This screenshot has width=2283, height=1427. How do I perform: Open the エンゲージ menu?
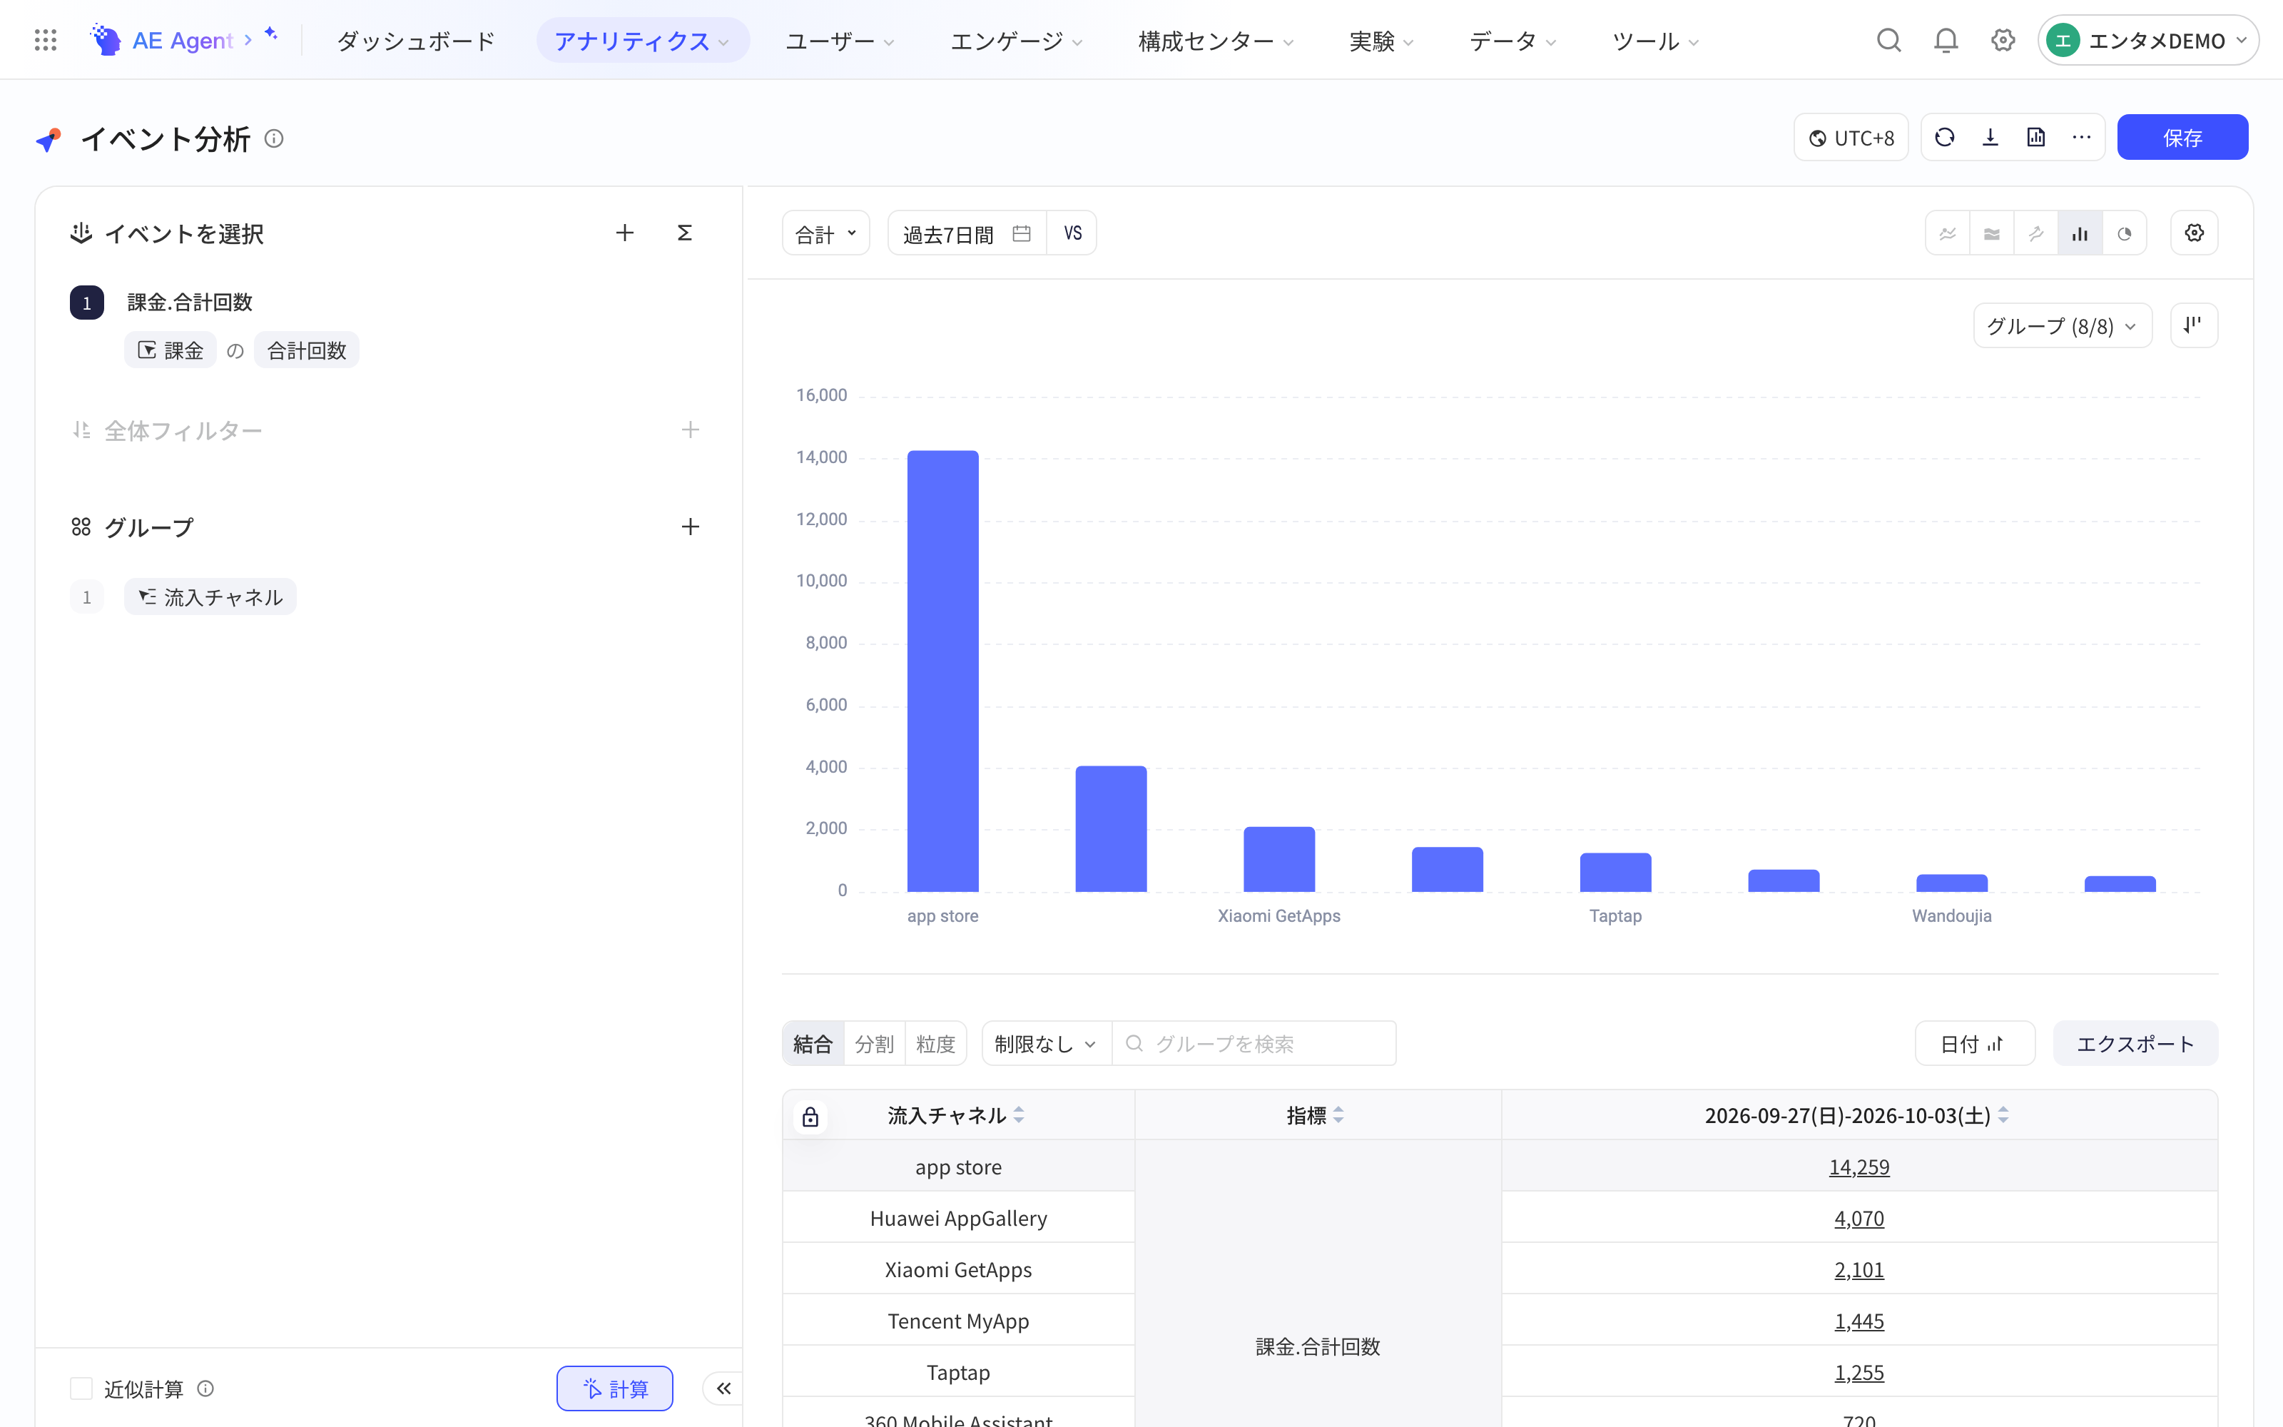1016,41
